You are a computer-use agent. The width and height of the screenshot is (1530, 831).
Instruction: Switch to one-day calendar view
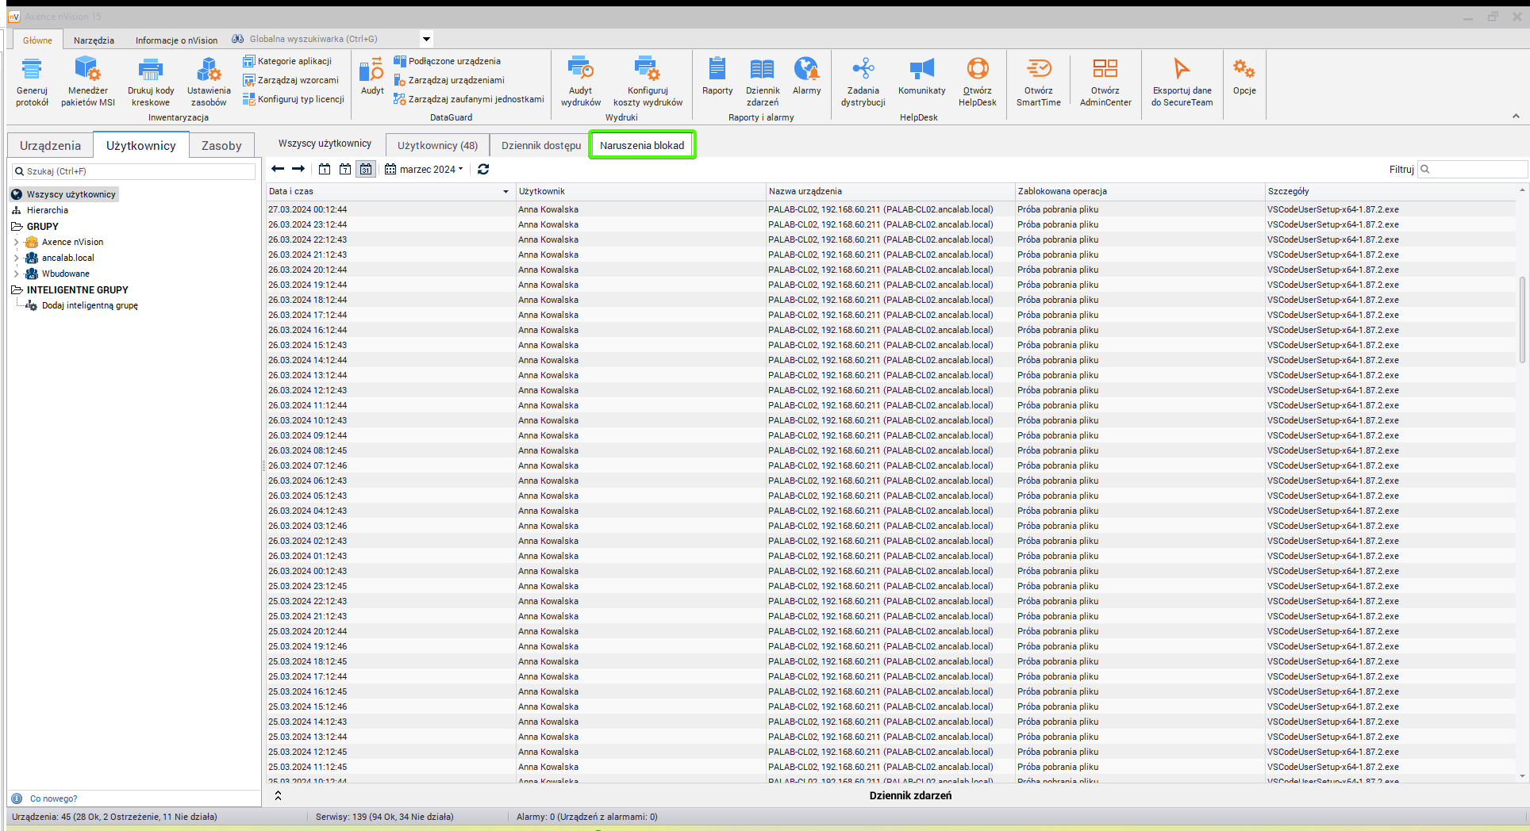click(x=325, y=169)
